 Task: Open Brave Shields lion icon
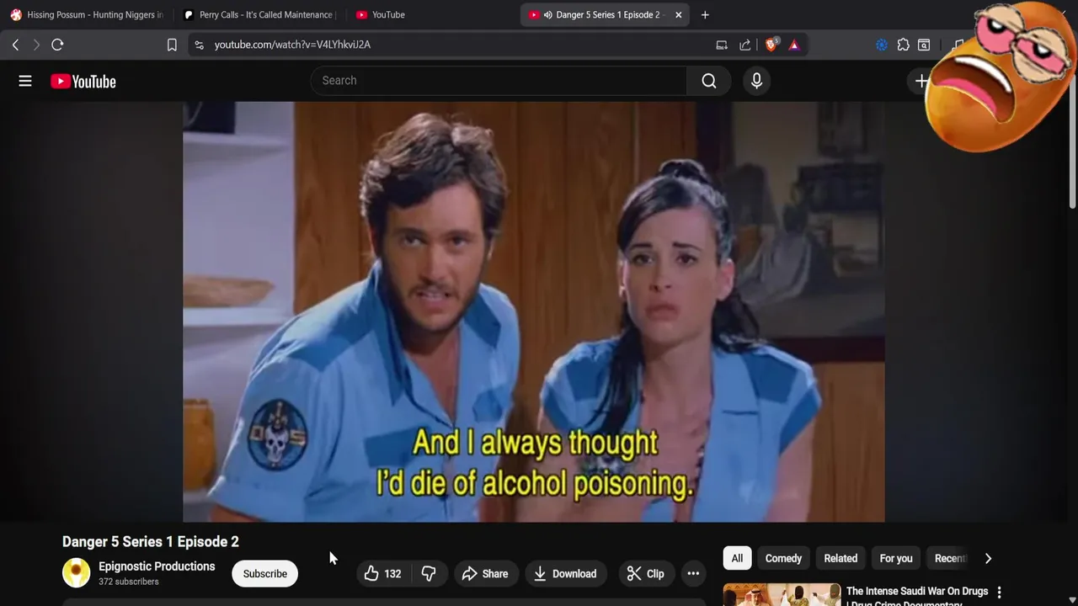tap(771, 45)
